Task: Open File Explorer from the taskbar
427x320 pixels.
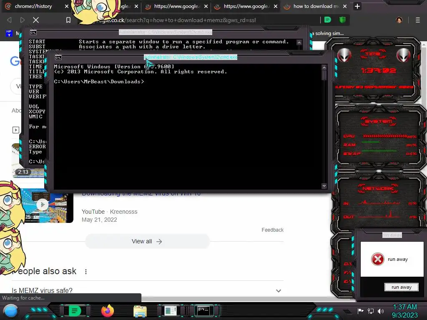Action: click(140, 311)
